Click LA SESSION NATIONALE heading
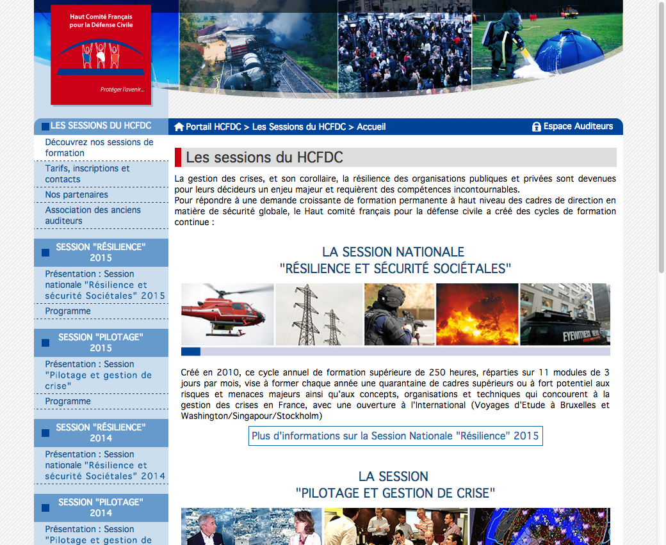This screenshot has height=545, width=666. [393, 252]
